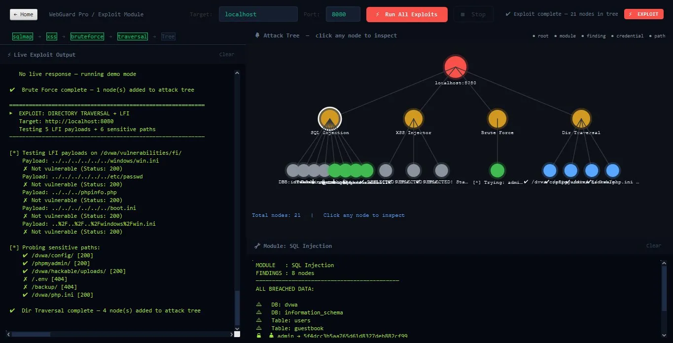
Task: Click second blue path node under Dir Traversal
Action: [571, 171]
